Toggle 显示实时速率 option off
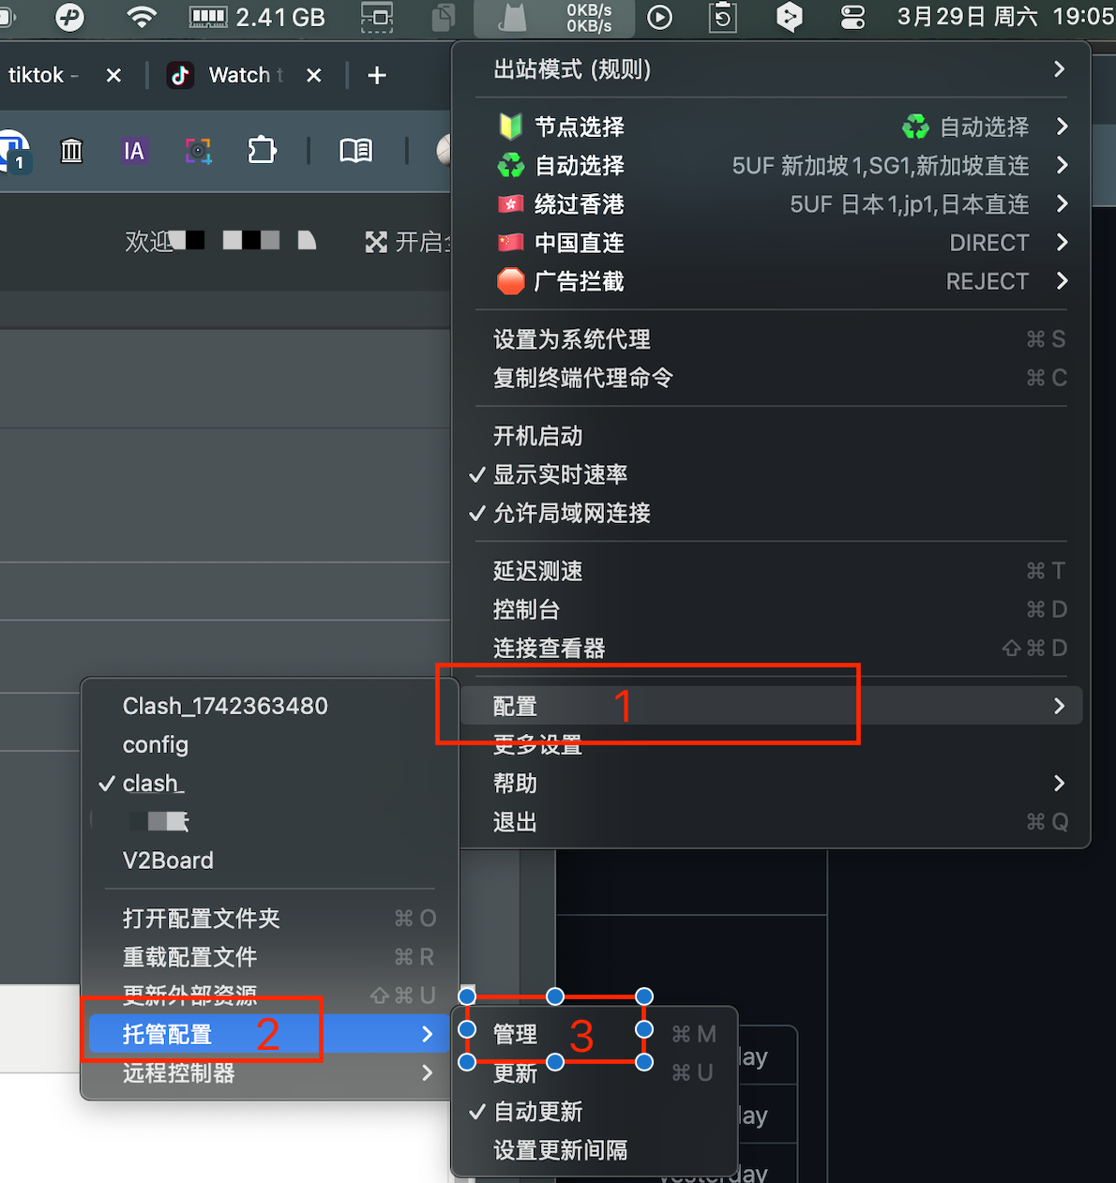The height and width of the screenshot is (1183, 1116). click(560, 475)
